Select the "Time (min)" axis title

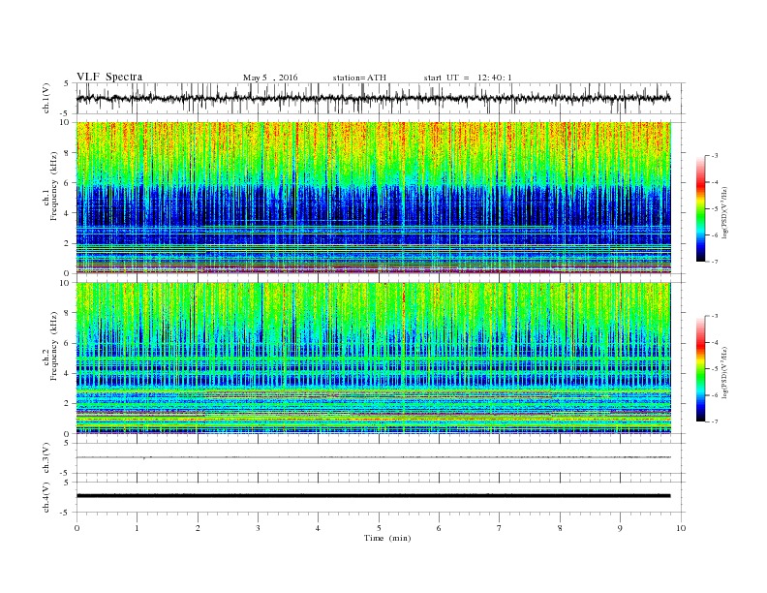[x=387, y=538]
